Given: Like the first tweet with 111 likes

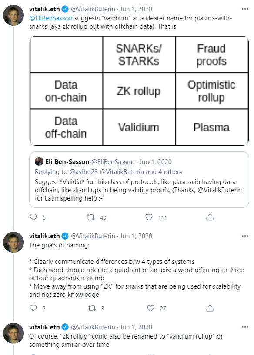Looking at the screenshot, I should coord(149,217).
